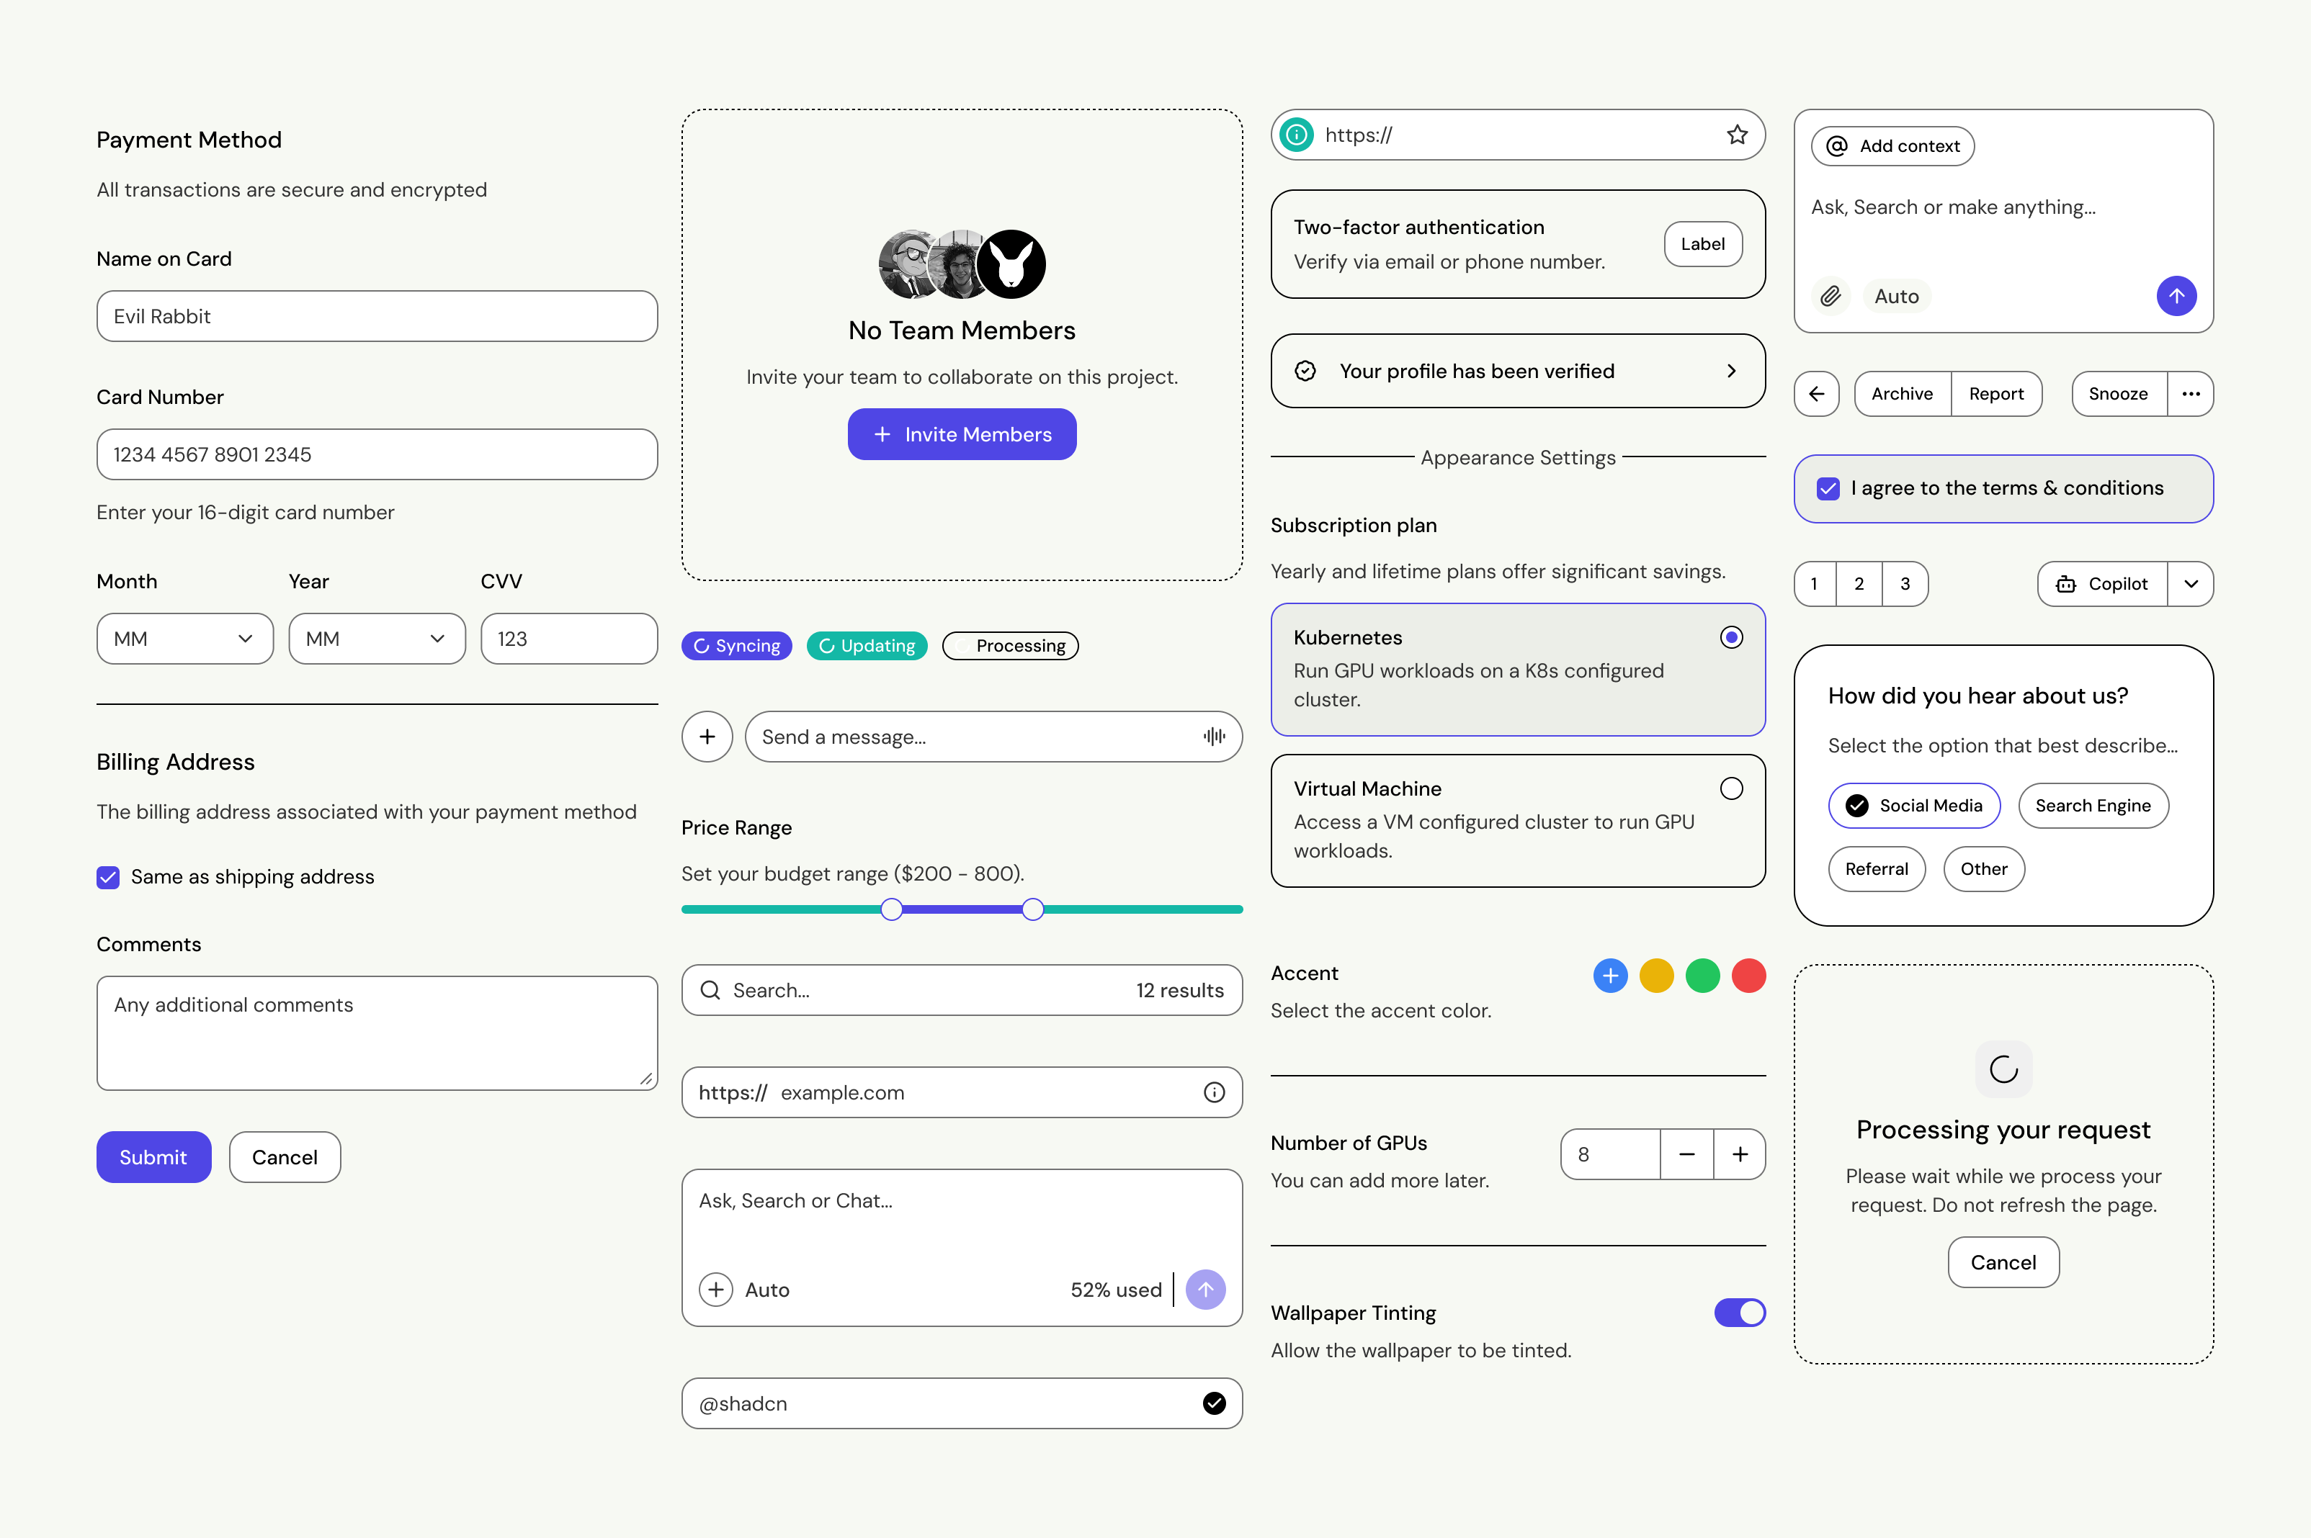
Task: Switch to segment 2 in the number selector
Action: point(1859,584)
